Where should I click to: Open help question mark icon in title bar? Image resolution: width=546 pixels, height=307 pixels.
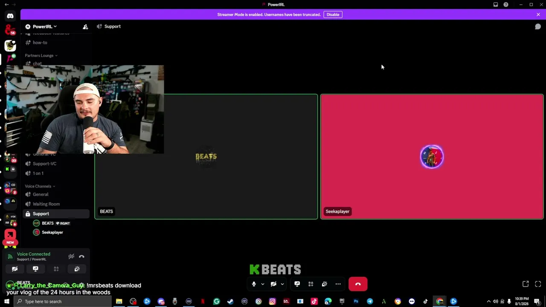click(x=506, y=5)
